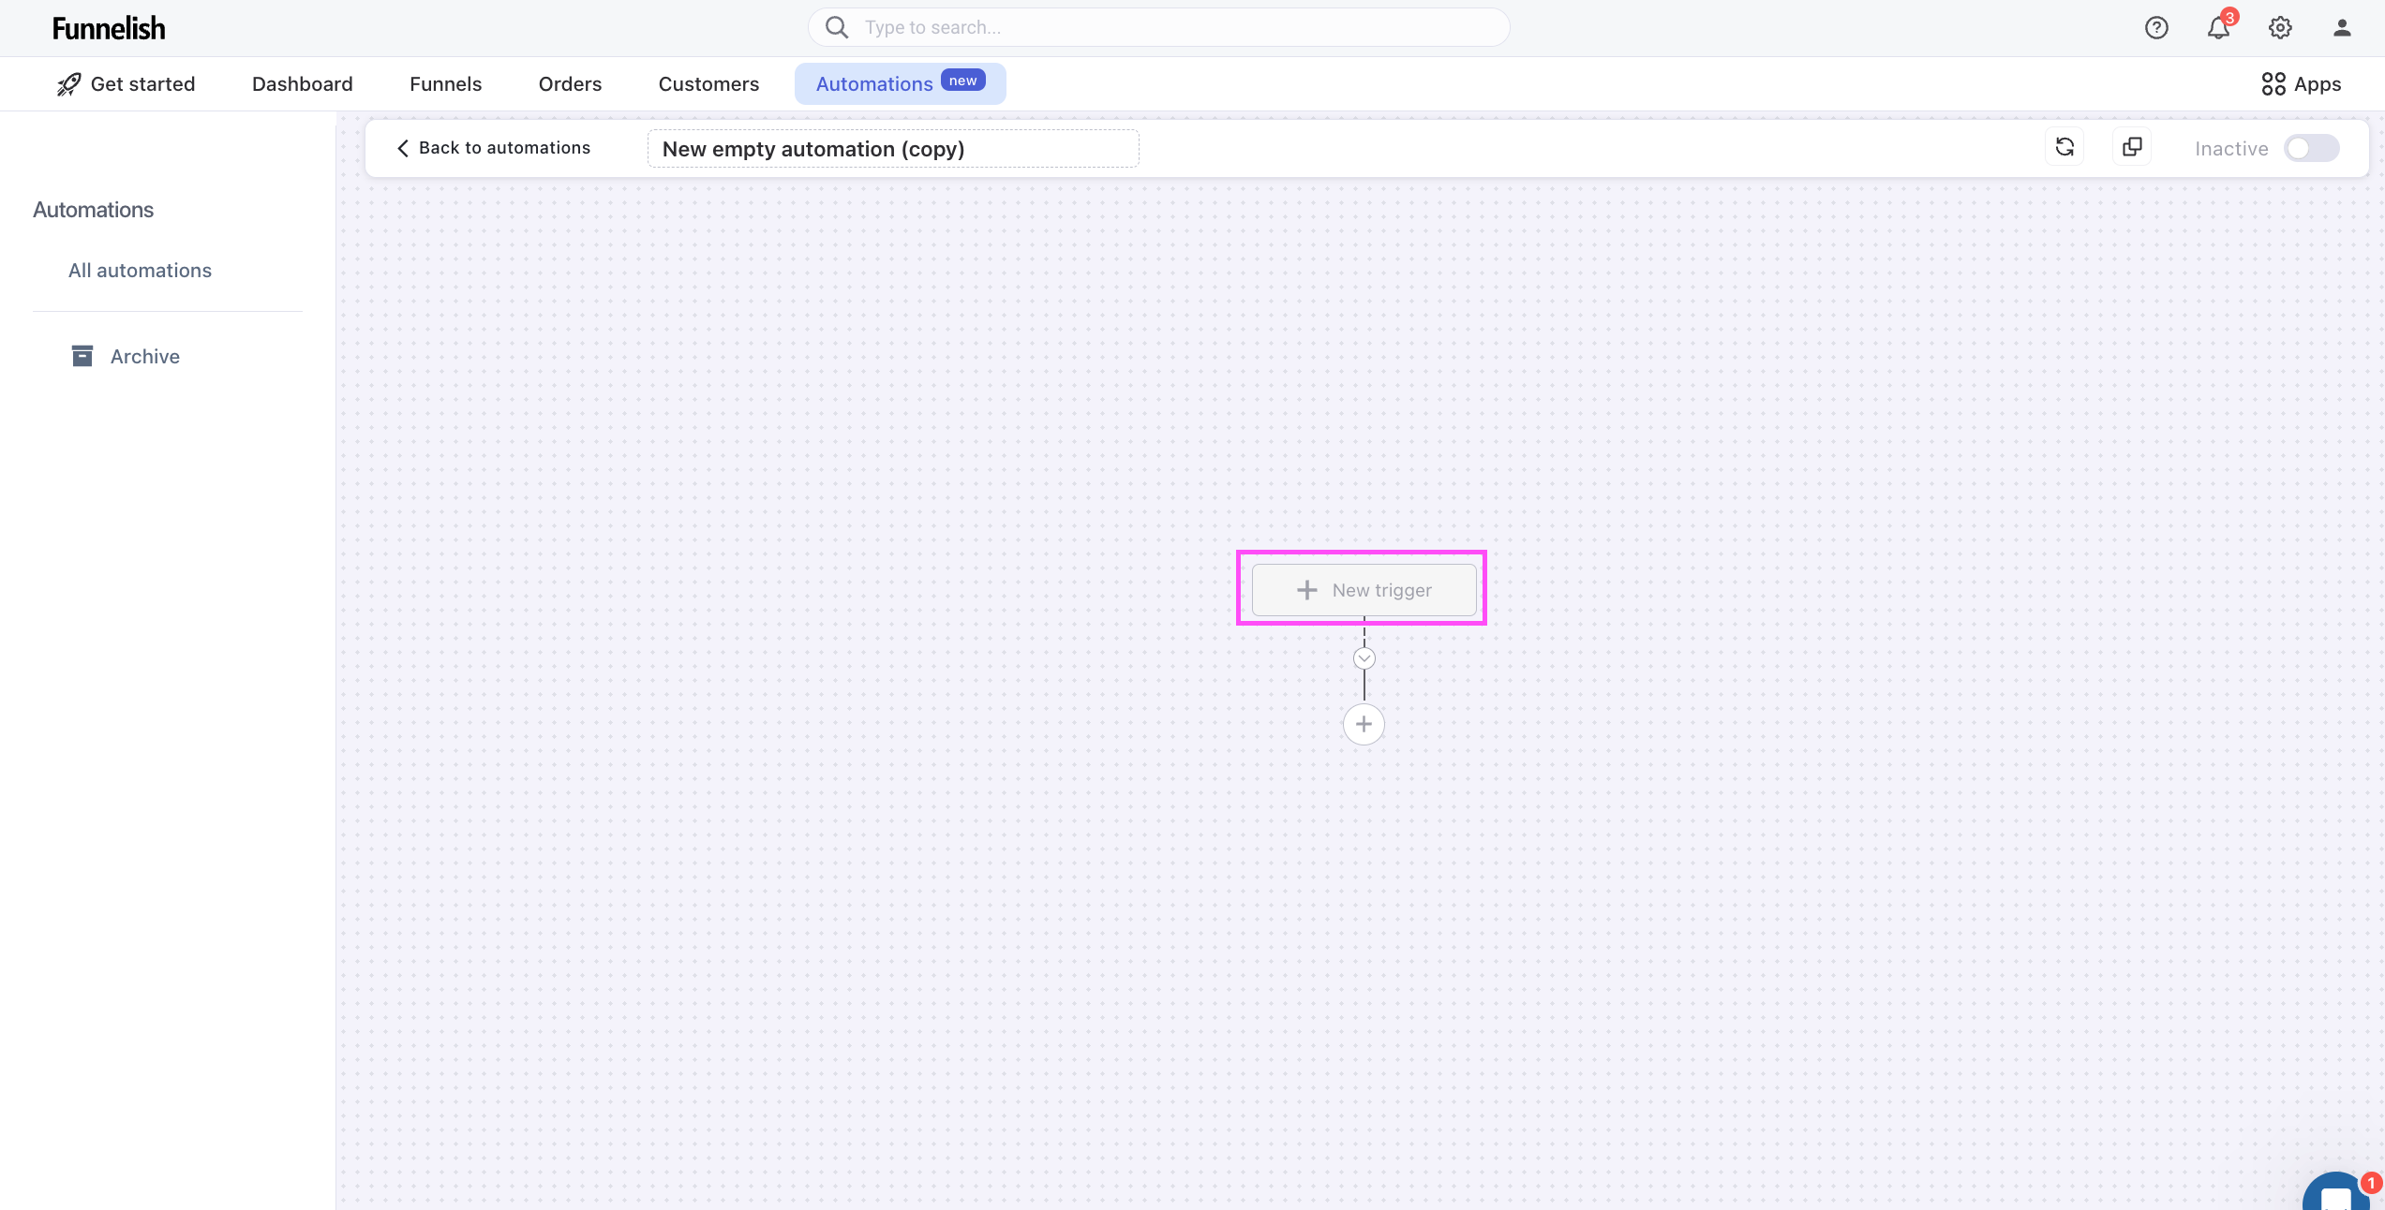This screenshot has height=1210, width=2385.
Task: Click the duplicate automation icon
Action: 2132,147
